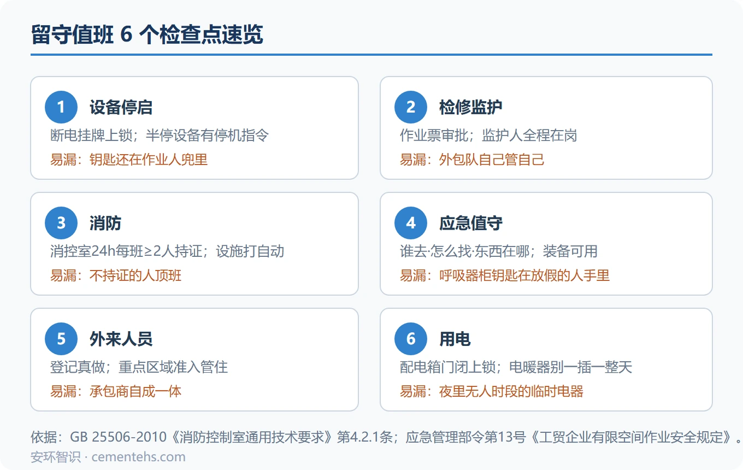Image resolution: width=743 pixels, height=470 pixels.
Task: Click the warning 易漏：外包队自己管自己
Action: [x=473, y=160]
